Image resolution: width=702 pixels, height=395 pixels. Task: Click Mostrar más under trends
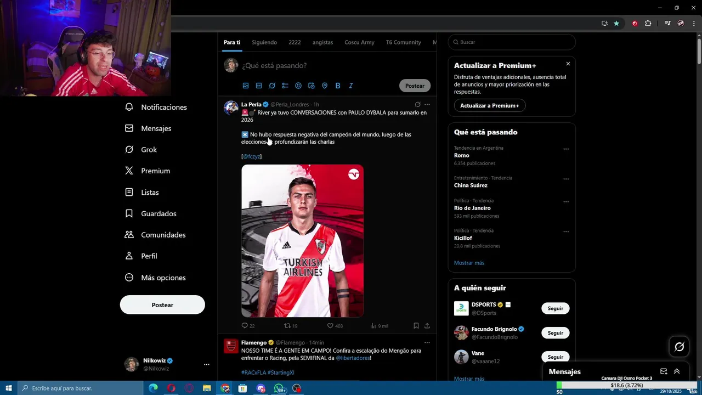tap(469, 263)
